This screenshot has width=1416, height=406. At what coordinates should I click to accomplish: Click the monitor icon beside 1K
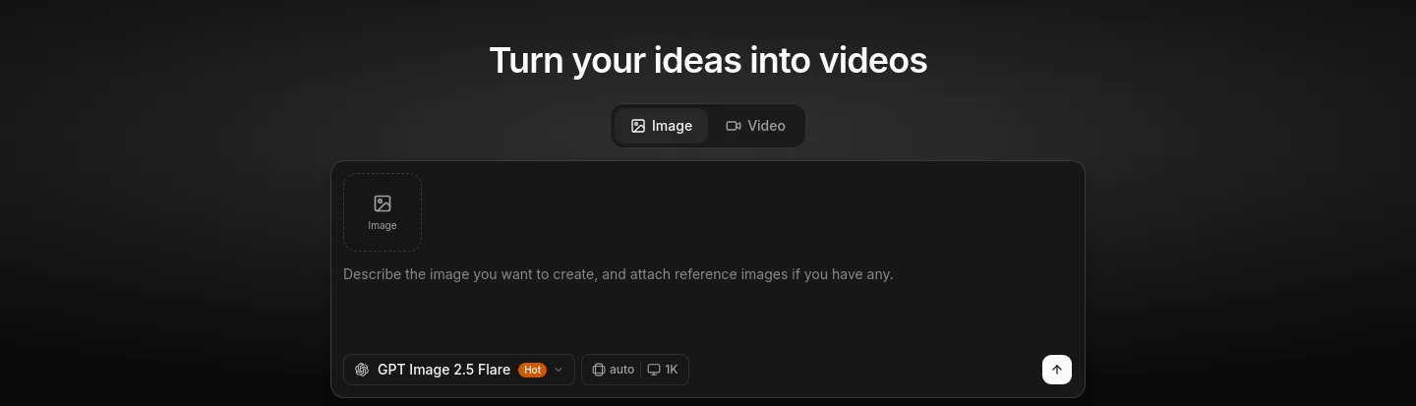654,370
